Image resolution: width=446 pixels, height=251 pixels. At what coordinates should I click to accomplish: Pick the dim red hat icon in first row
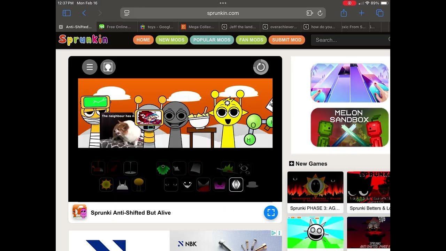[98, 168]
